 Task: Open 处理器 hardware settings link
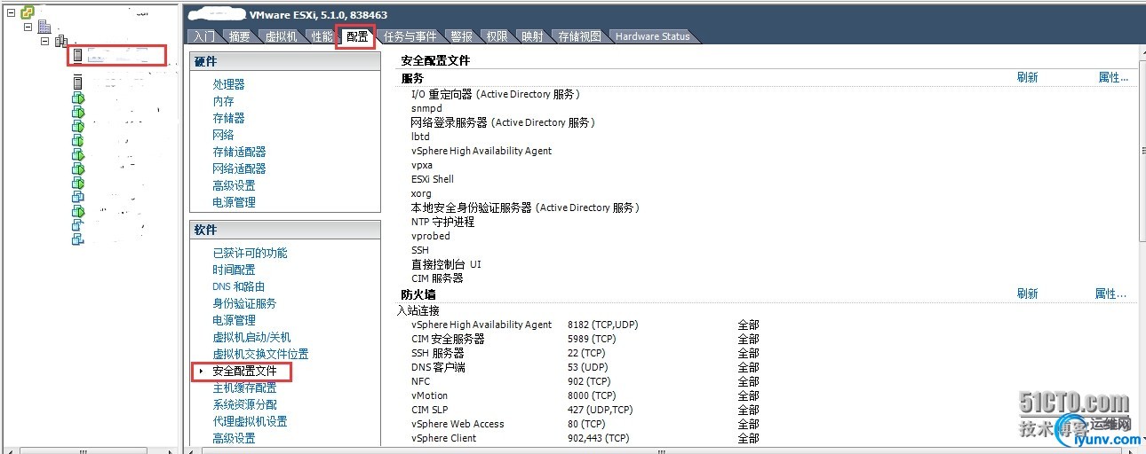pyautogui.click(x=228, y=84)
